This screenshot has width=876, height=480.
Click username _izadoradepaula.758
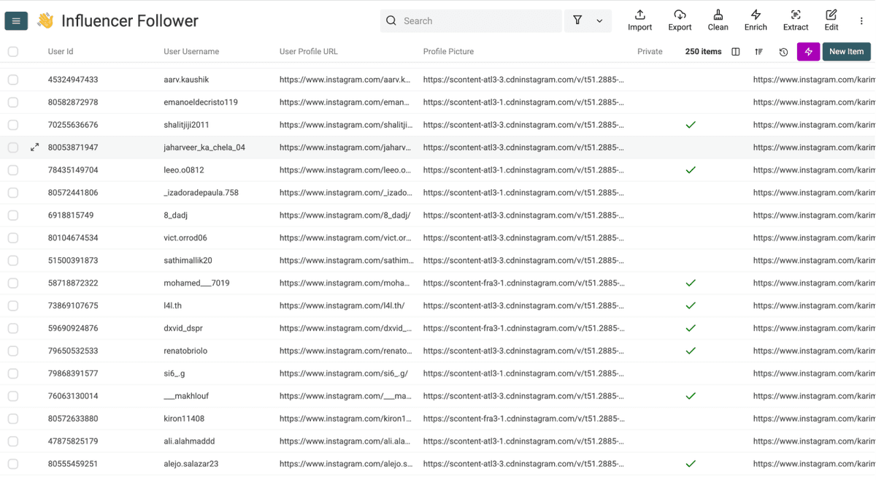tap(201, 193)
